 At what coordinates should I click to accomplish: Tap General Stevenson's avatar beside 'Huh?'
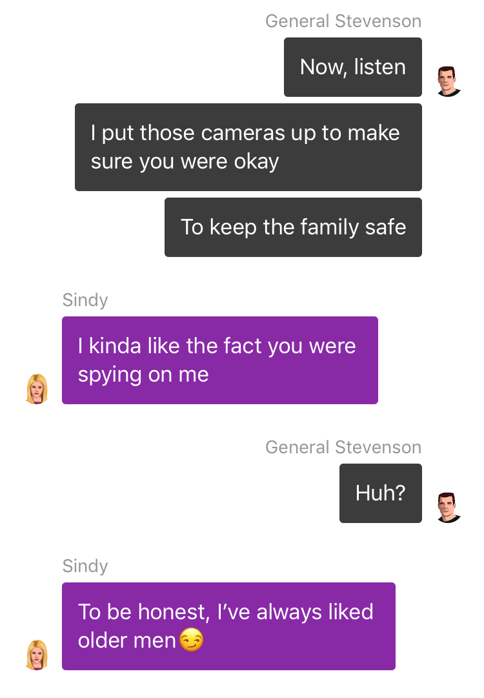coord(448,508)
